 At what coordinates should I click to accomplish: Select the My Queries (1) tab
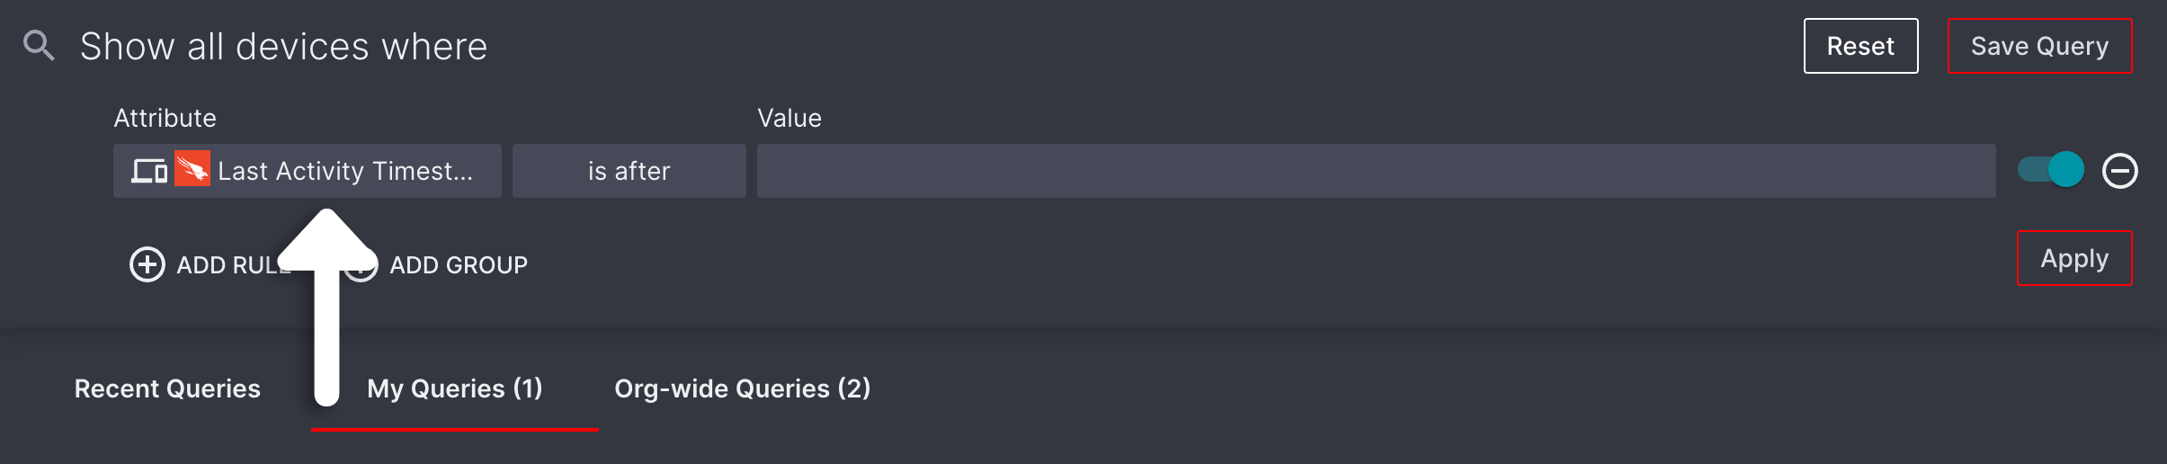tap(455, 388)
